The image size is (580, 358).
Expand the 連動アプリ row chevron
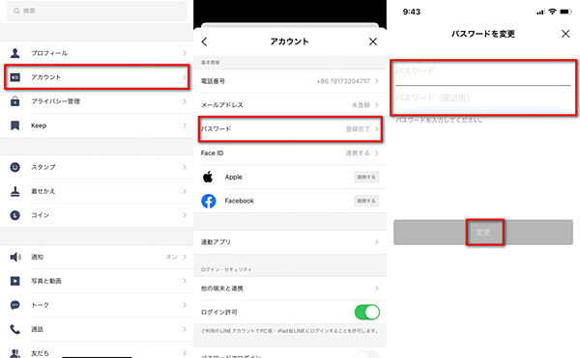click(377, 242)
